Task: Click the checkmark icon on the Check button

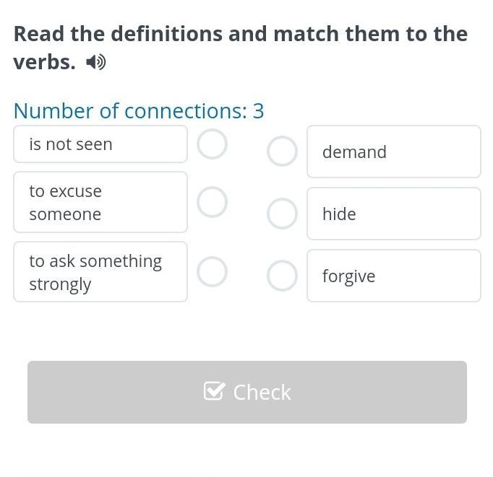Action: [214, 391]
